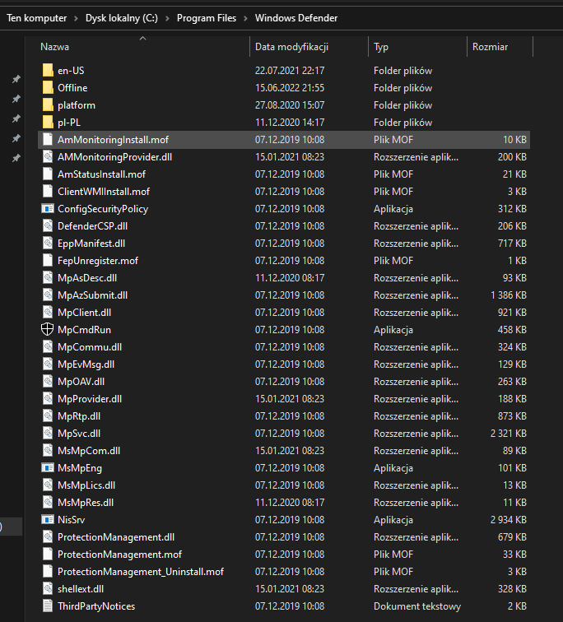Select the Offline folder name

point(72,88)
